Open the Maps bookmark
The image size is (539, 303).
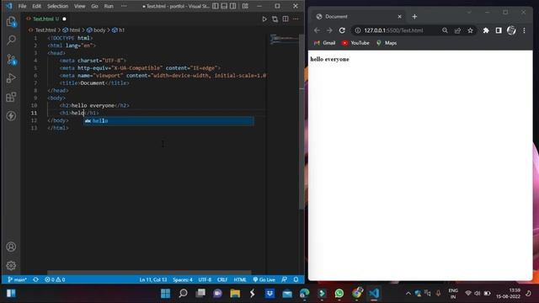point(387,43)
